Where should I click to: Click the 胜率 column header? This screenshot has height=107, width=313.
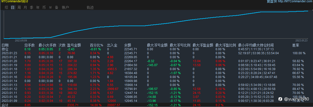[296, 45]
